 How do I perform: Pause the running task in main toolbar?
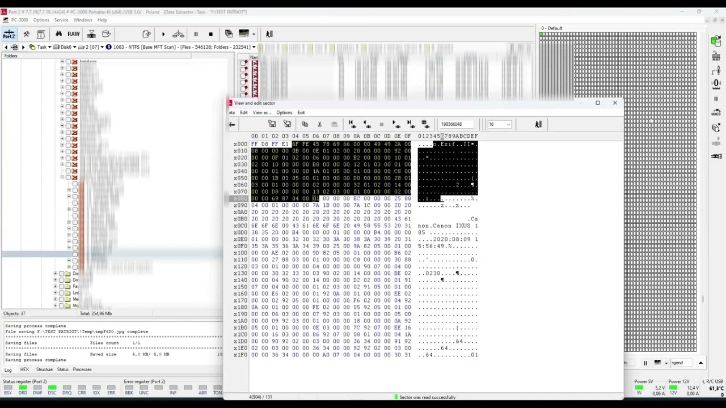[196, 34]
